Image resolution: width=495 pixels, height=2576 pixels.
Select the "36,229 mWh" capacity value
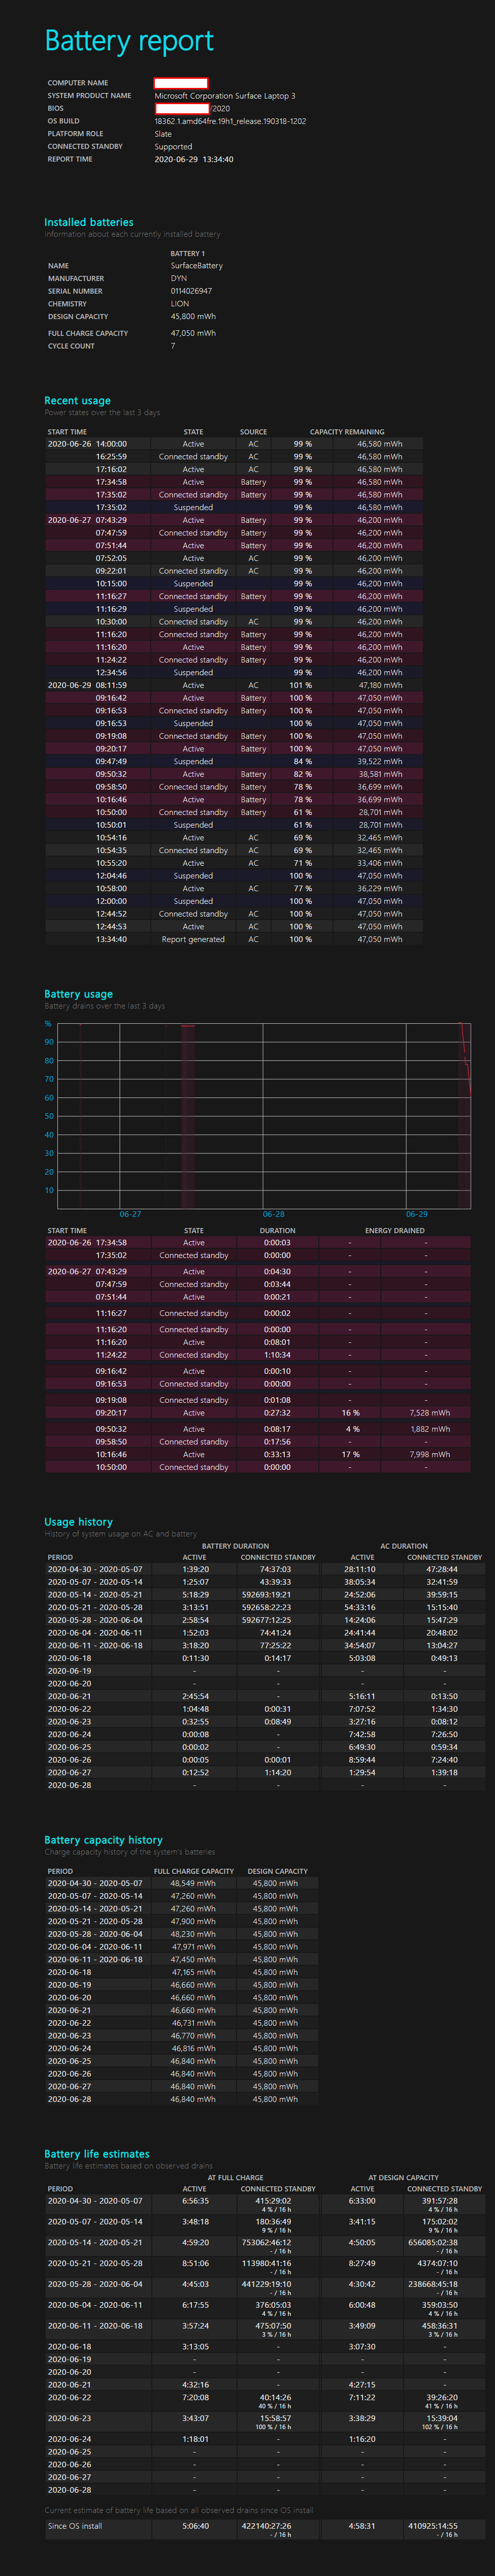pos(380,888)
